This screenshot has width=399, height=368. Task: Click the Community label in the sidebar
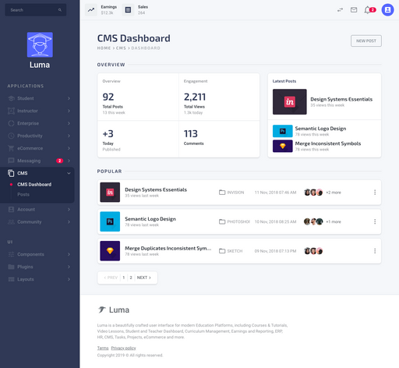point(30,221)
